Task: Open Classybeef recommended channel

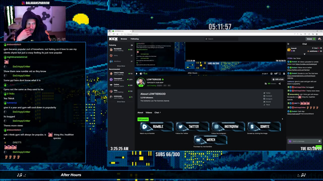Action: (121, 79)
